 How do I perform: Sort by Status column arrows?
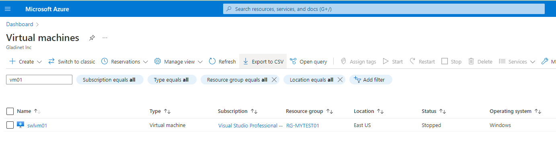(x=443, y=111)
